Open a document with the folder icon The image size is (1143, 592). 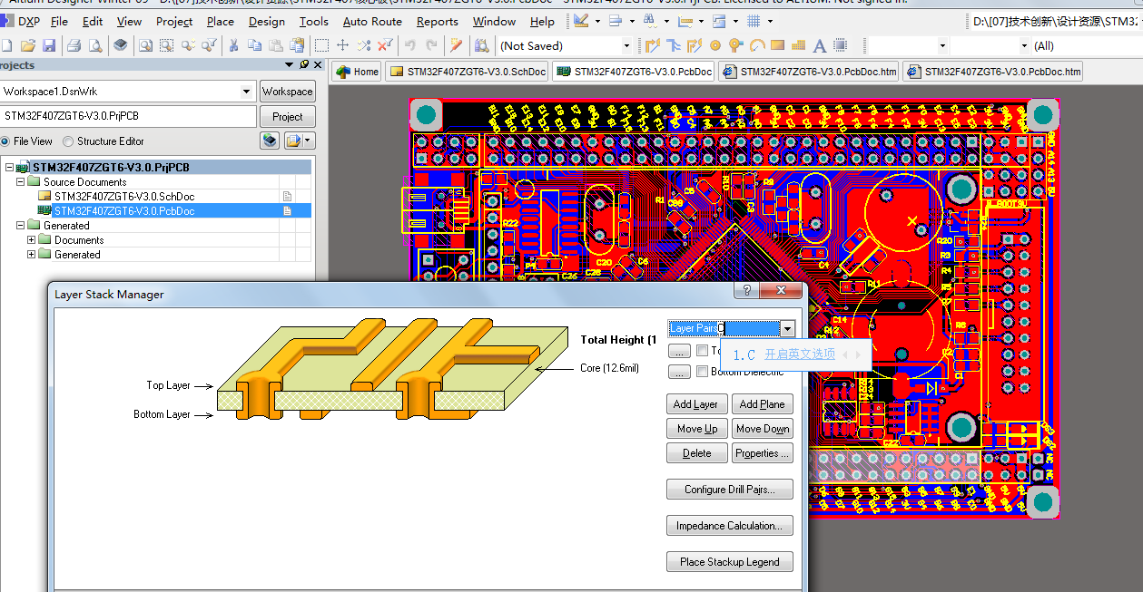[28, 45]
